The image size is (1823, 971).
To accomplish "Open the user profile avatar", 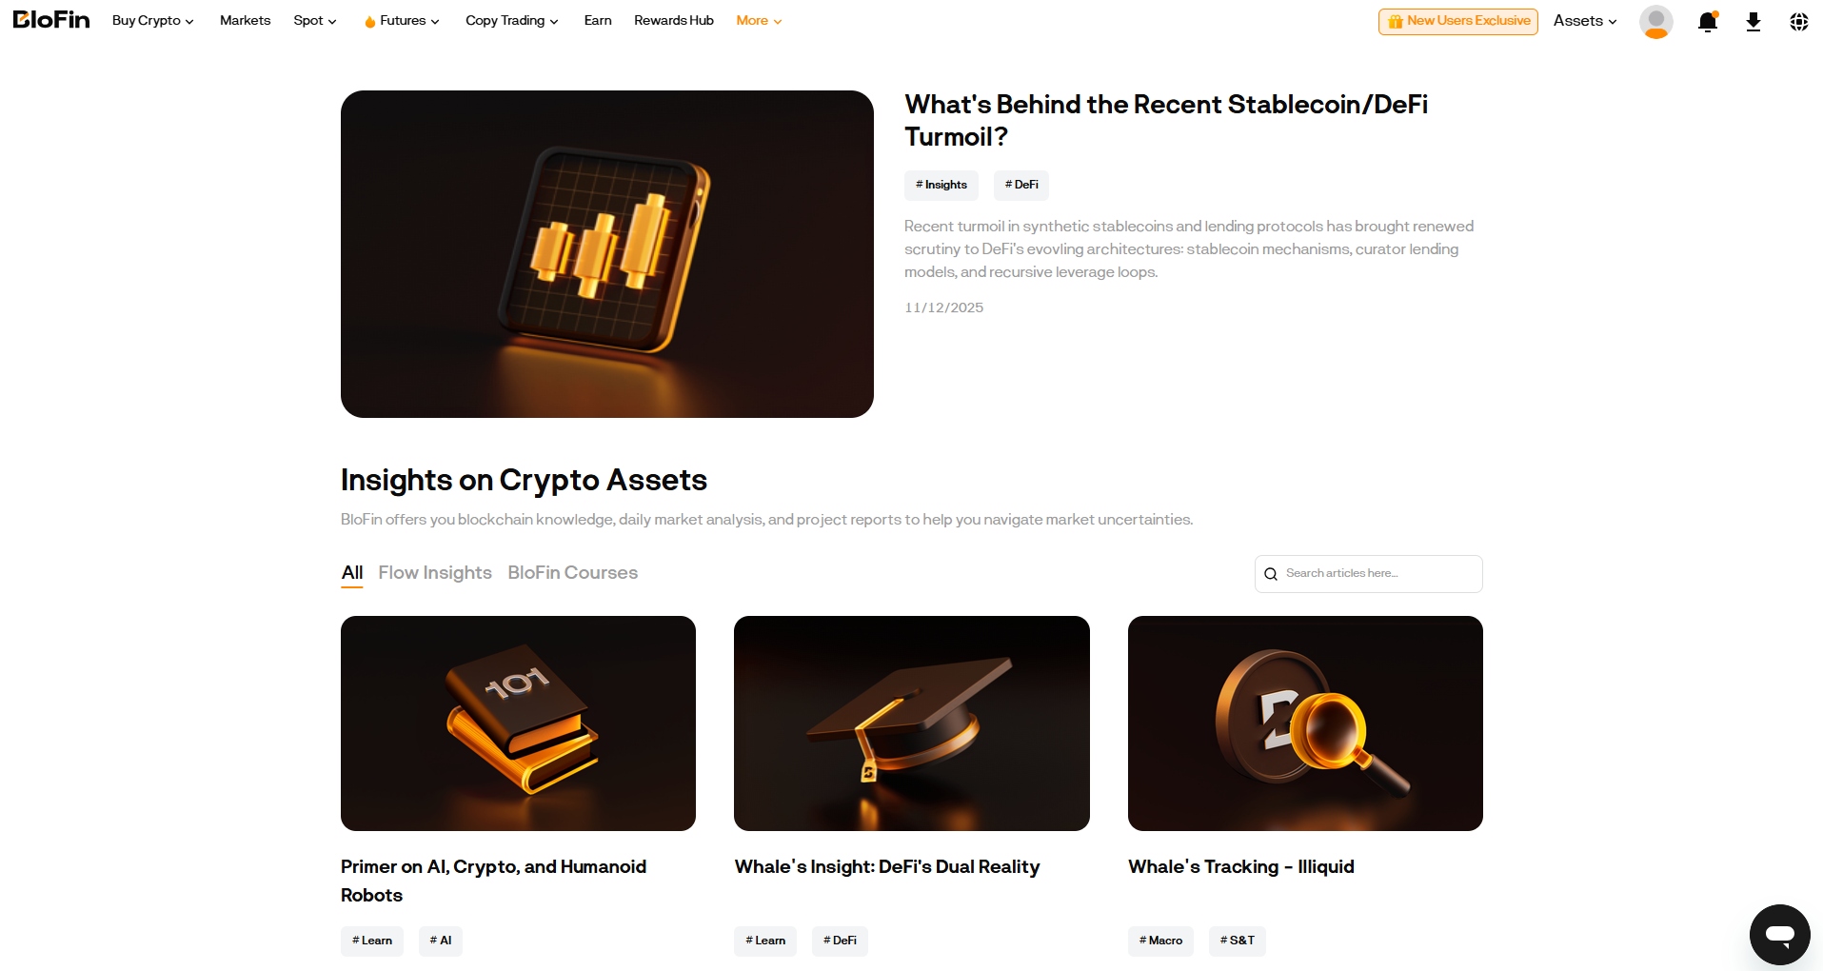I will pyautogui.click(x=1655, y=22).
